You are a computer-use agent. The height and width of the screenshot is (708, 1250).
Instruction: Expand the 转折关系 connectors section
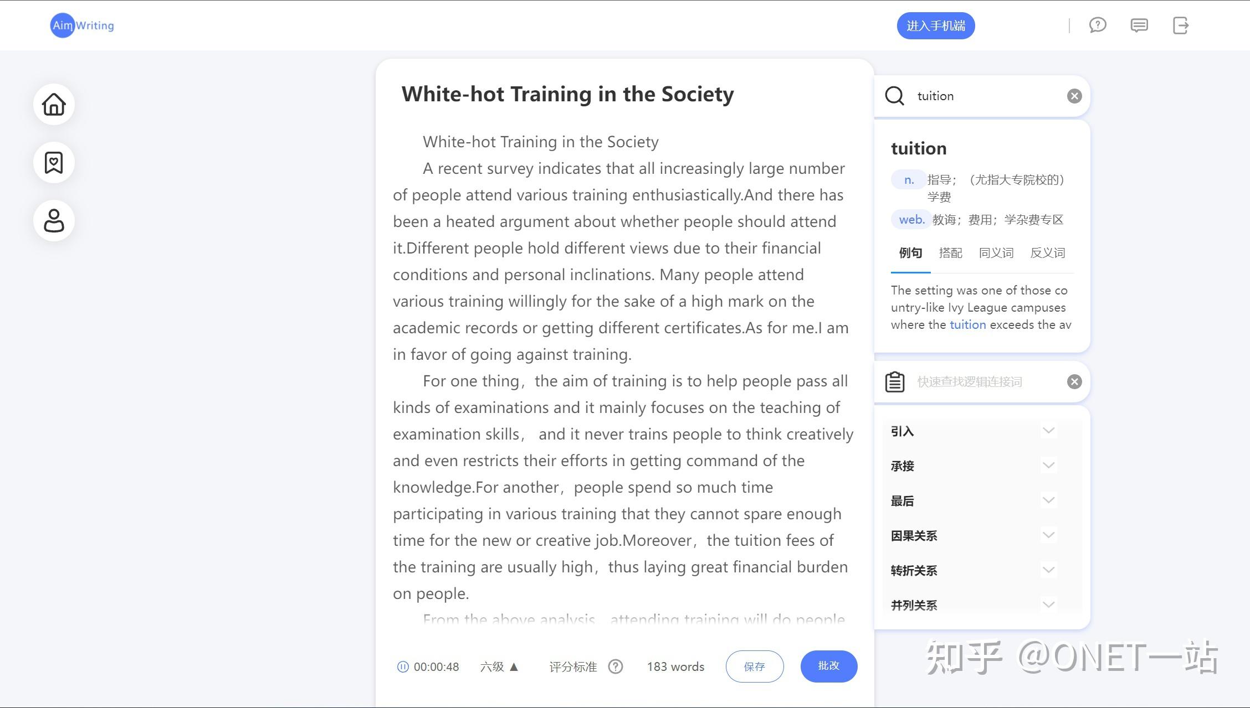click(973, 570)
